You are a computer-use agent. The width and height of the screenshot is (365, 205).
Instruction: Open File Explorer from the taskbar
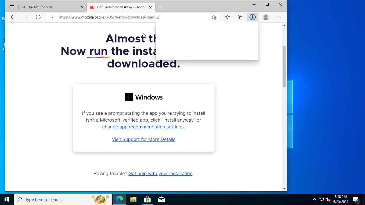[x=133, y=199]
